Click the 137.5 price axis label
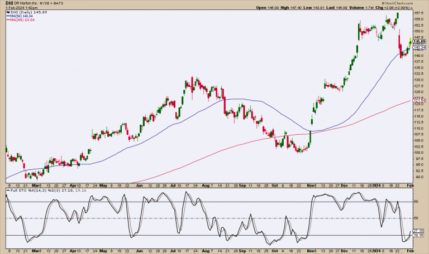Viewport: 429px width, 254px height. [419, 62]
